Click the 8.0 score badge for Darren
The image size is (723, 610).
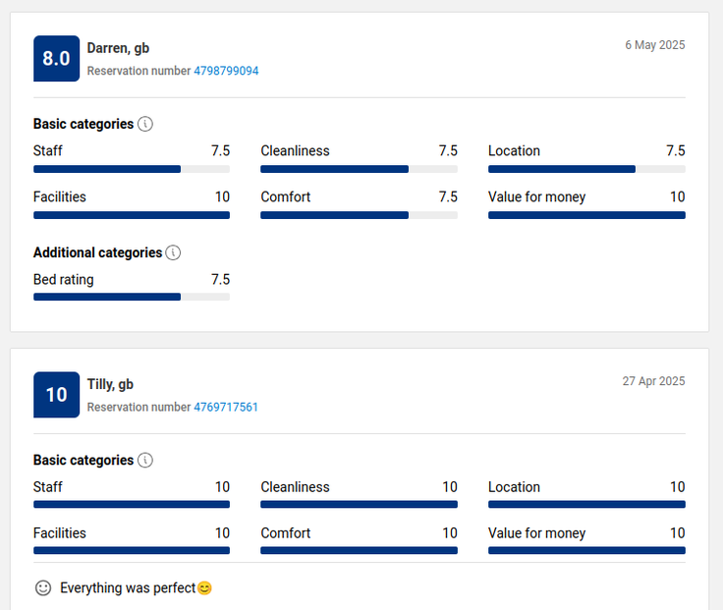56,59
